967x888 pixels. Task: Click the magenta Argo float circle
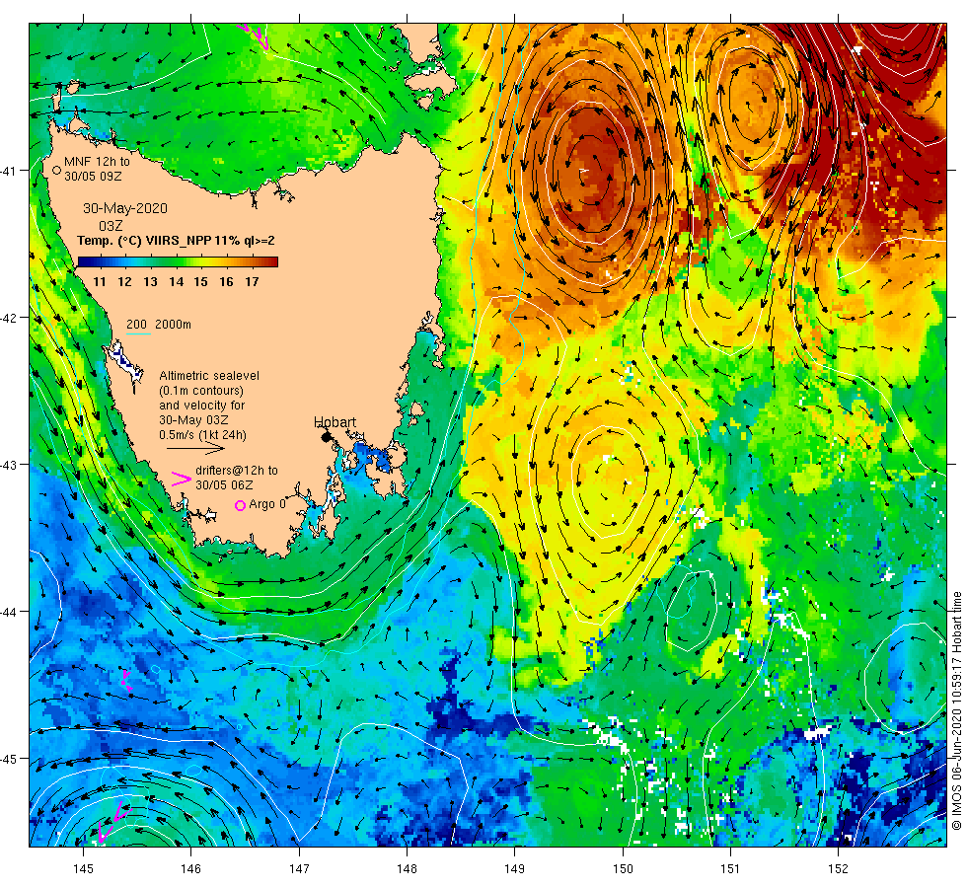241,505
